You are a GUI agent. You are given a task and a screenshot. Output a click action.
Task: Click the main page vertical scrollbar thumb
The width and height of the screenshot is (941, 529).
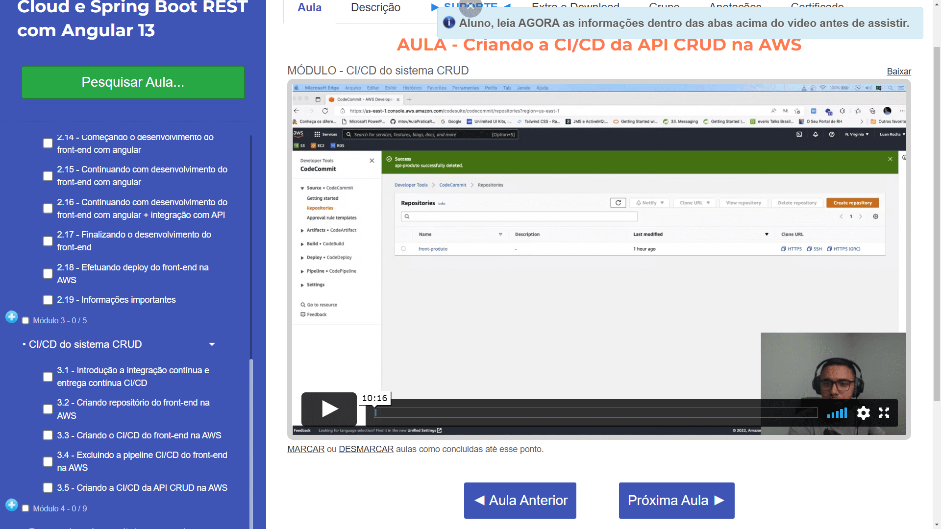[x=937, y=224]
